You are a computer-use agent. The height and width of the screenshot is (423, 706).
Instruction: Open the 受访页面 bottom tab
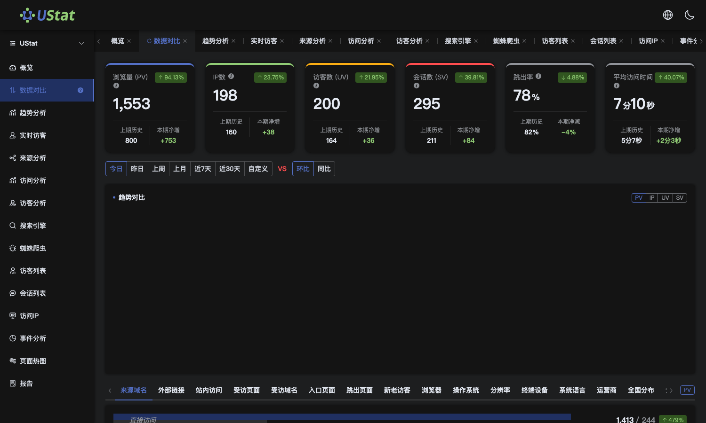[x=247, y=390]
